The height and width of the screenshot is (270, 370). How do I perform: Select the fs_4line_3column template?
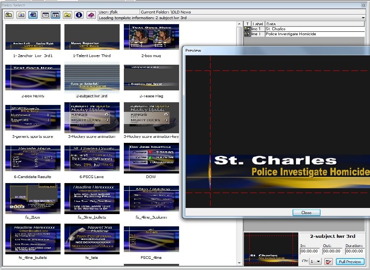click(x=151, y=199)
